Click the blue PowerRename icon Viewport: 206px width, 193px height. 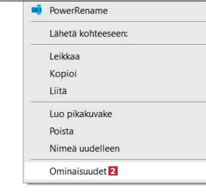click(37, 10)
